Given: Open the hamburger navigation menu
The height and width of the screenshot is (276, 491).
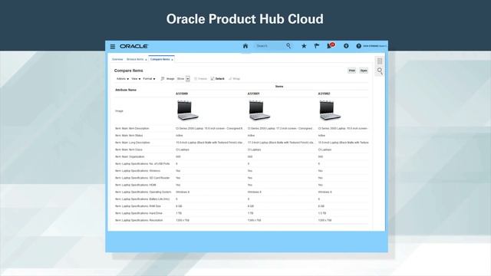Looking at the screenshot, I should pyautogui.click(x=113, y=47).
